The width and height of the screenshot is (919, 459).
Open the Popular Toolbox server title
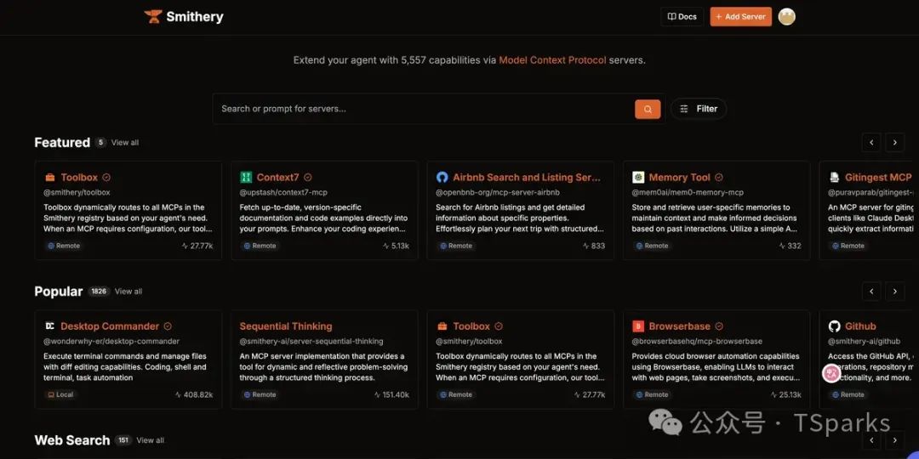click(x=471, y=326)
